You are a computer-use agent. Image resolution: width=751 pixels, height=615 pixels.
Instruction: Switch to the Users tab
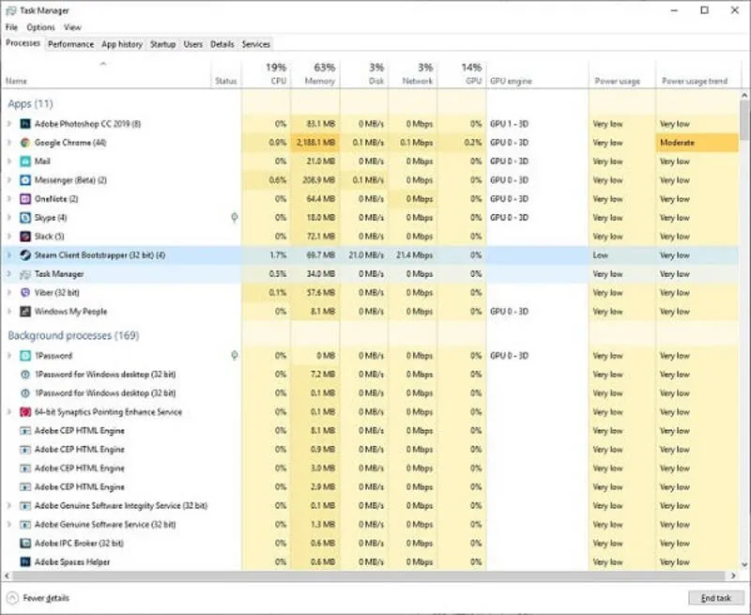point(193,44)
